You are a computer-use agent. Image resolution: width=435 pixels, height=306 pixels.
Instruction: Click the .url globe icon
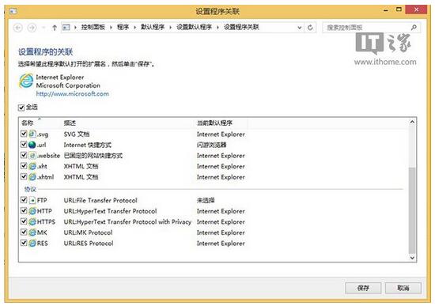tap(32, 145)
